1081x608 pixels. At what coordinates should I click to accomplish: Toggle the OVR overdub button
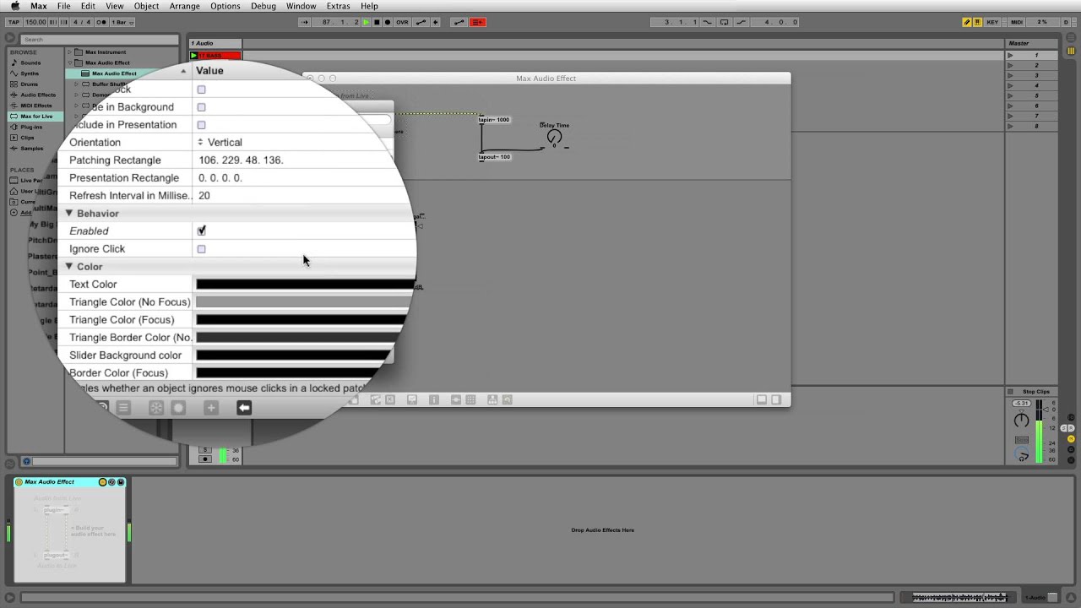tap(402, 22)
